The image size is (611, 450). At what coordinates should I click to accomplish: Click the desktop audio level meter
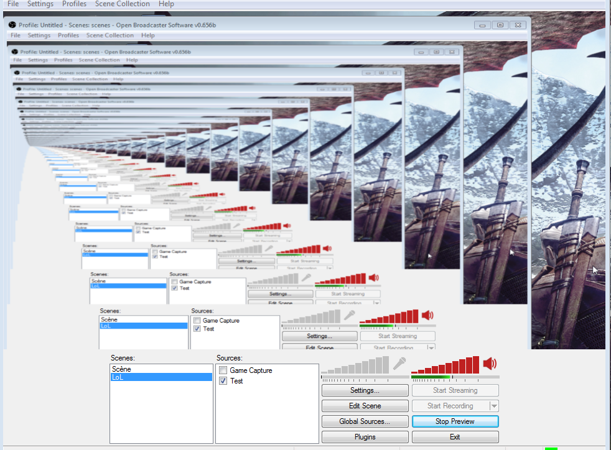[455, 377]
